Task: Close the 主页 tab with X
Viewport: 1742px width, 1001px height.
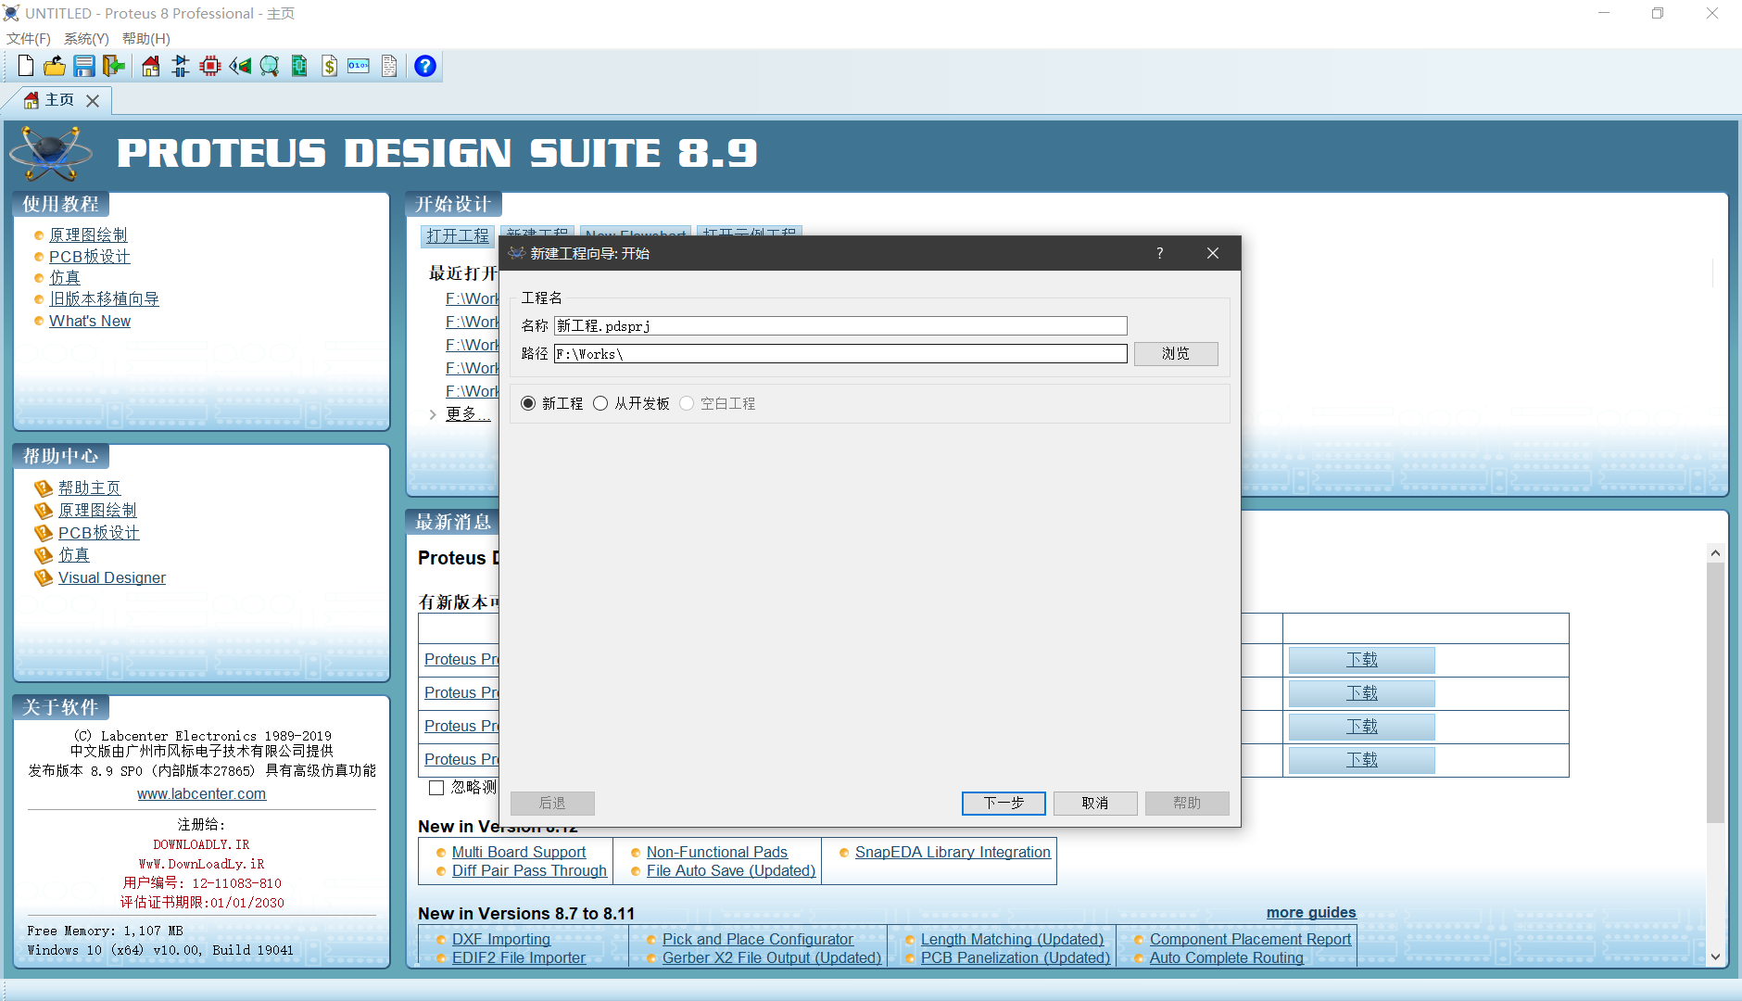Action: (93, 100)
